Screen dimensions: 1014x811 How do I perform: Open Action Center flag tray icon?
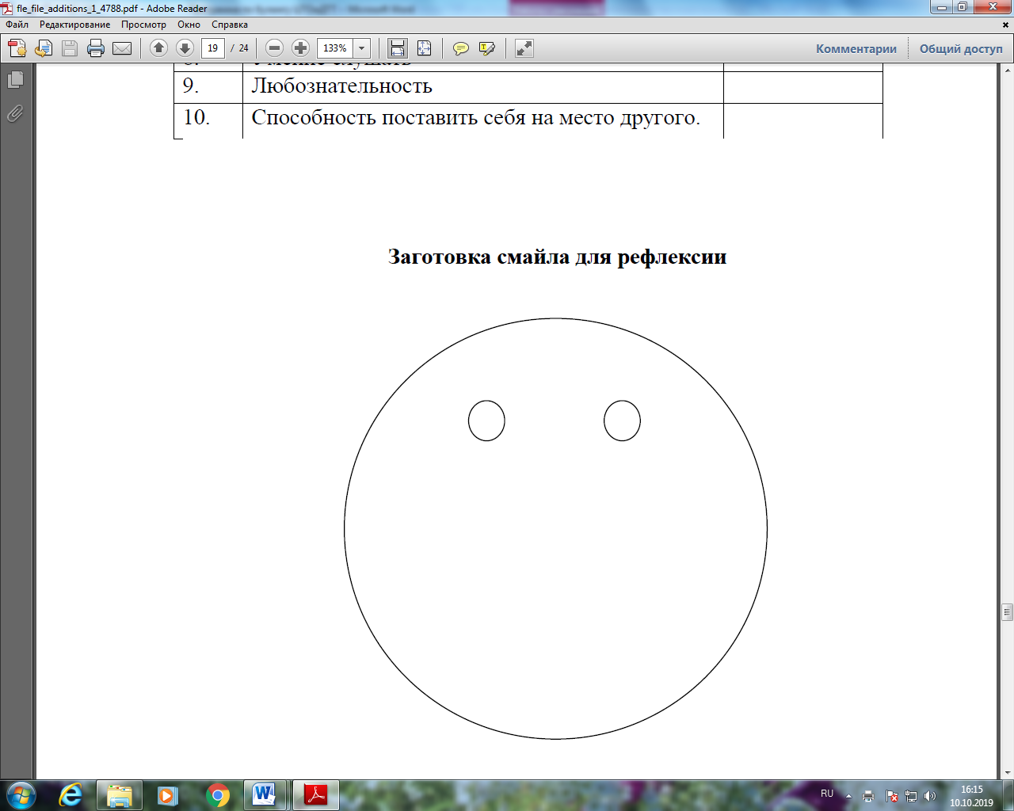click(892, 796)
